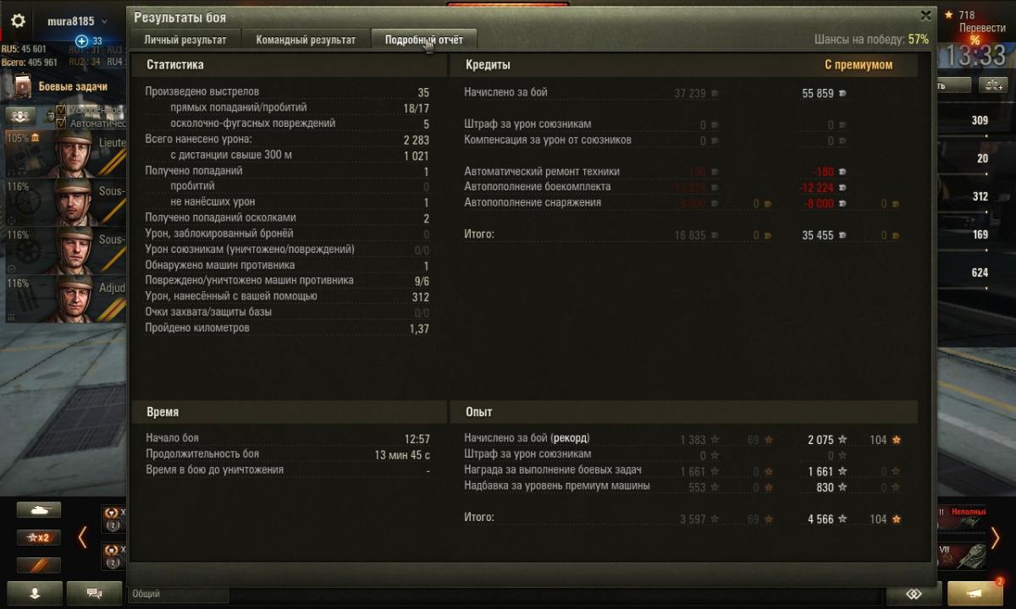Screen dimensions: 1016x609
Task: Toggle the accelerated crew training checkbox
Action: [61, 110]
